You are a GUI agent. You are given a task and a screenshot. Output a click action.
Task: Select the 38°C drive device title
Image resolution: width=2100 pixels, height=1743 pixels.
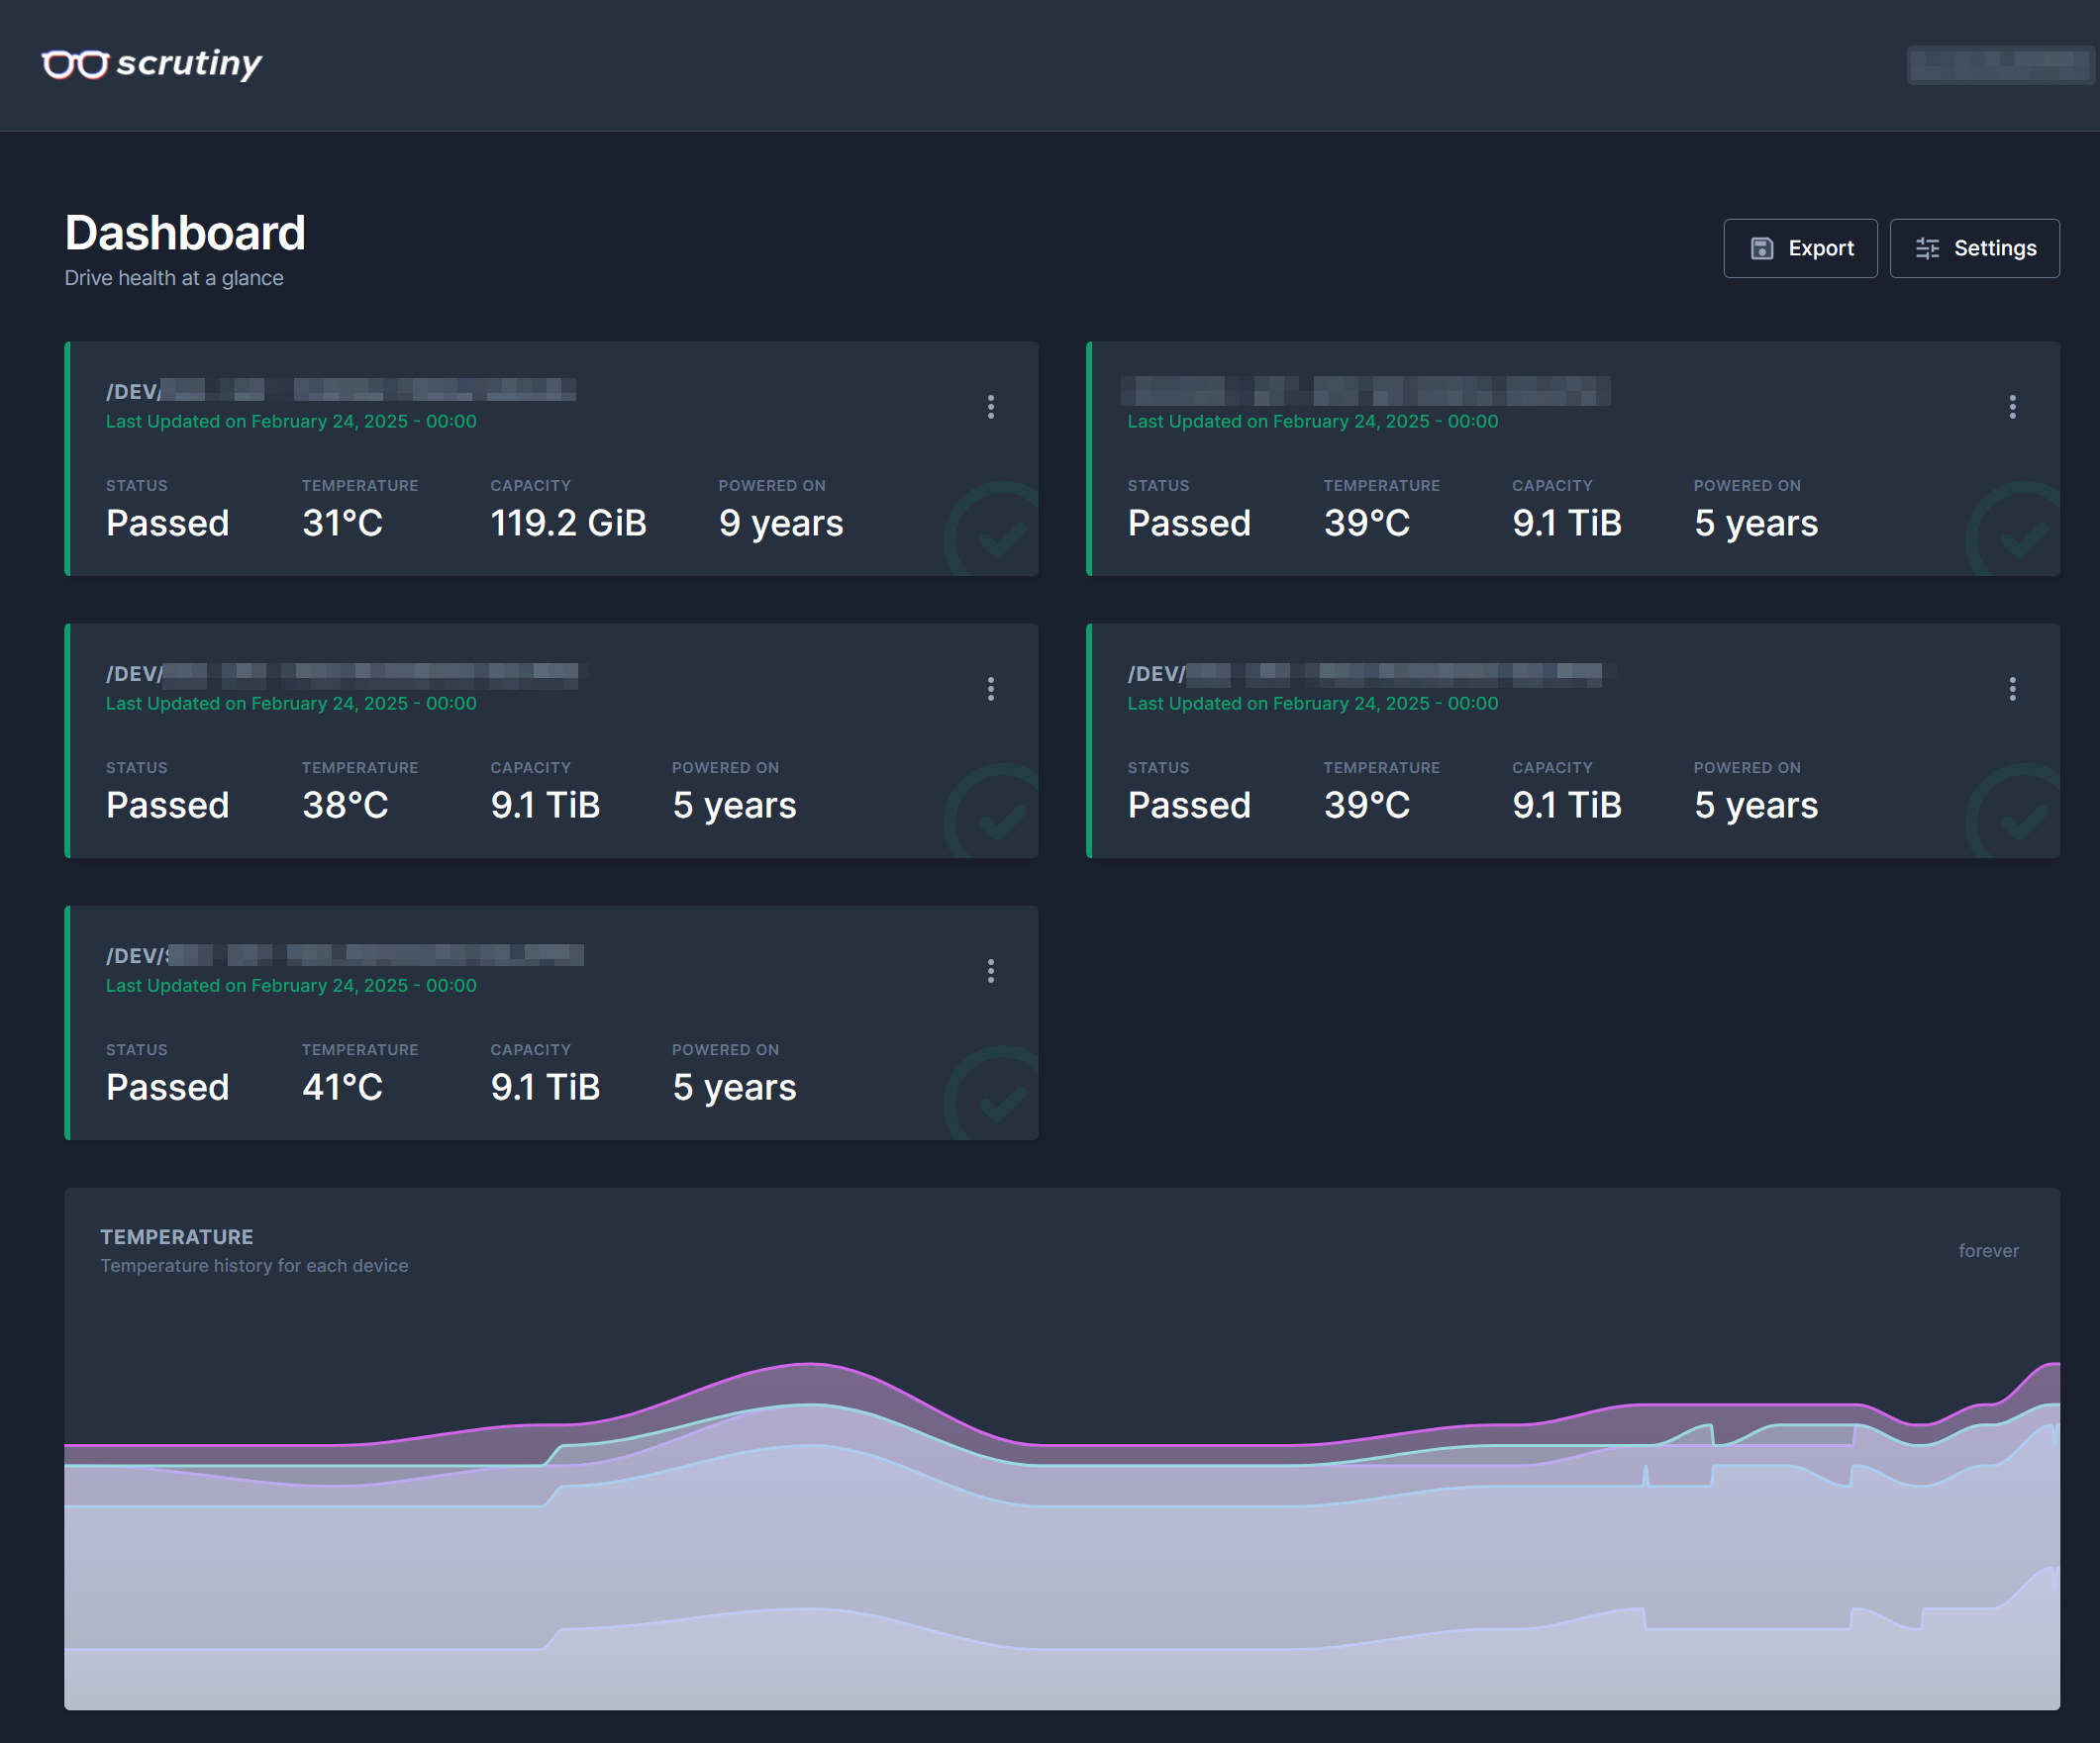tap(340, 675)
